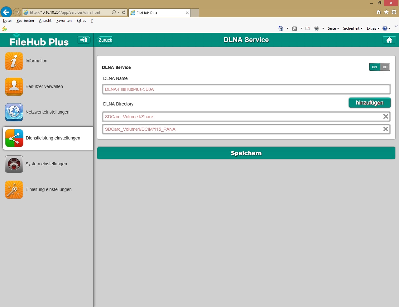Open the Information icon in sidebar
This screenshot has height=307, width=399.
tap(14, 61)
